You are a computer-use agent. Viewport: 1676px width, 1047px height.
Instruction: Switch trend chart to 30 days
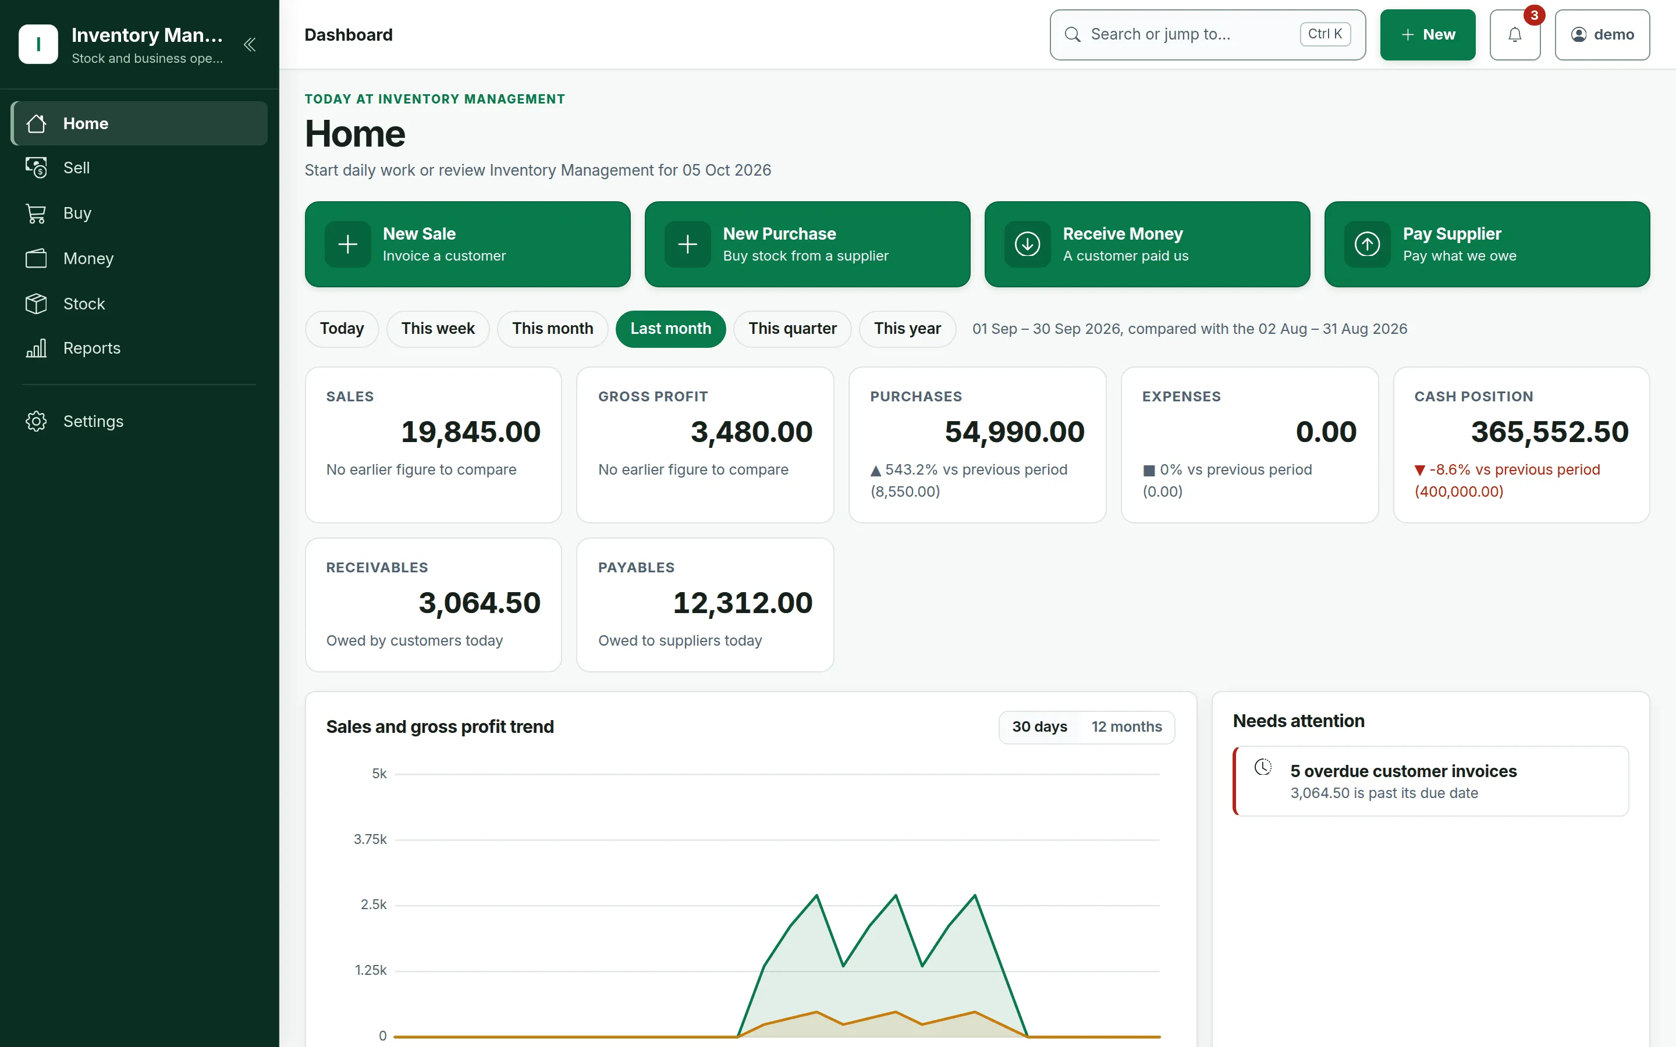point(1039,727)
